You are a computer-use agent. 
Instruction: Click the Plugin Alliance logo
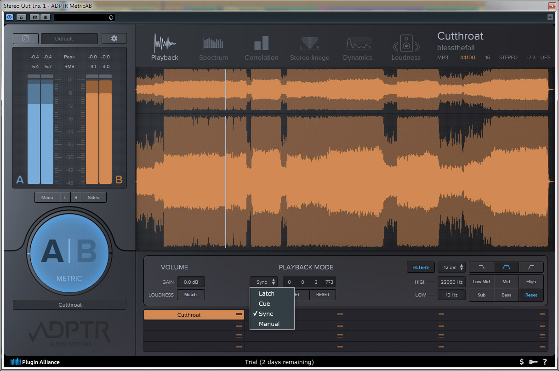[35, 362]
